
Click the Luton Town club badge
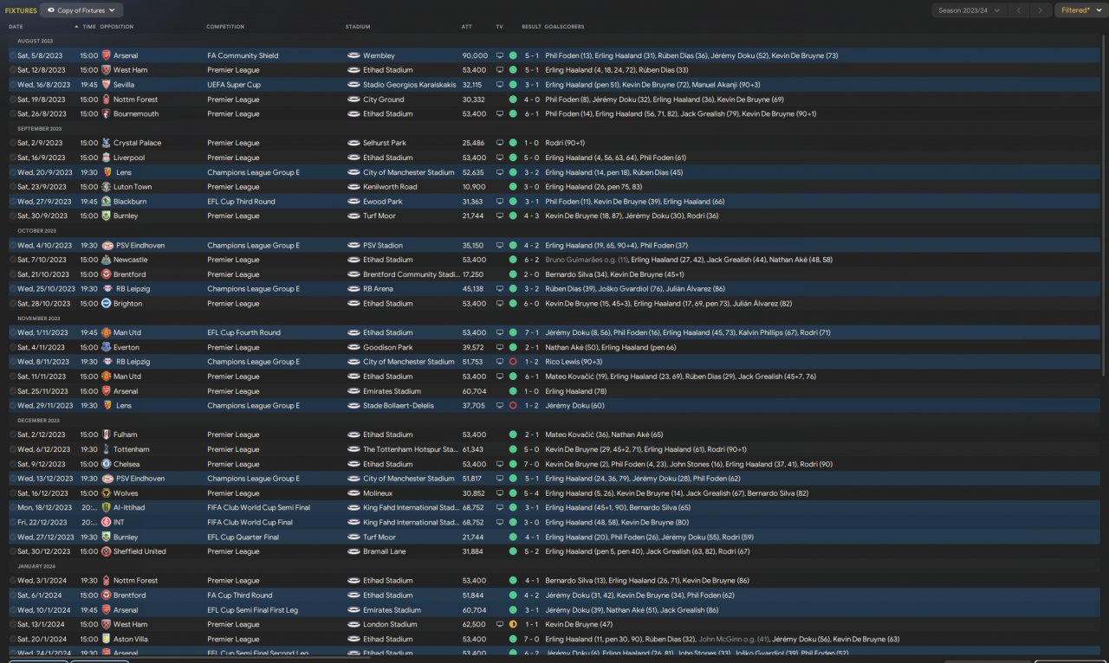[107, 187]
